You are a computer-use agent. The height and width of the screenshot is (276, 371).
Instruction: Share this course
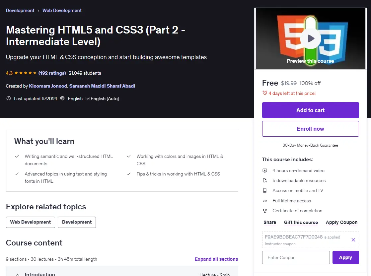pyautogui.click(x=270, y=222)
